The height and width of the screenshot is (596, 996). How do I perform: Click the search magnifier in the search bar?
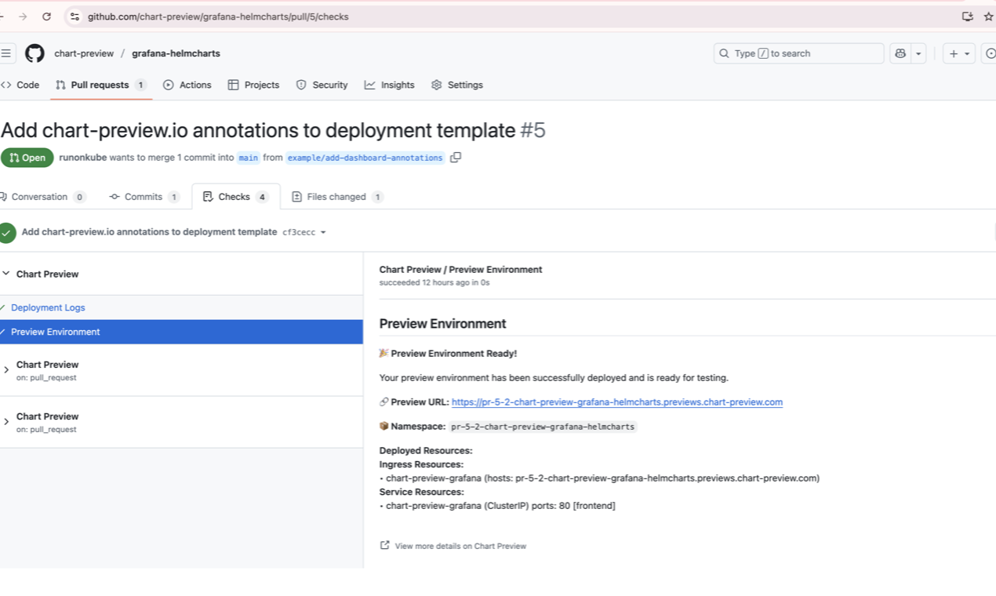coord(723,53)
